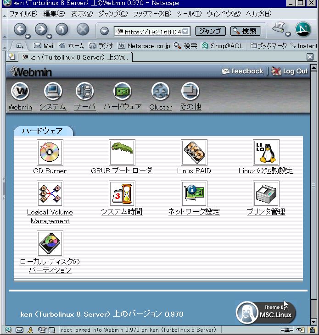Open the ジャンプ(G) menu
The height and width of the screenshot is (335, 319).
[113, 14]
